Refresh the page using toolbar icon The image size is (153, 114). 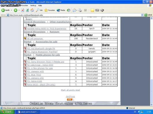27,10
